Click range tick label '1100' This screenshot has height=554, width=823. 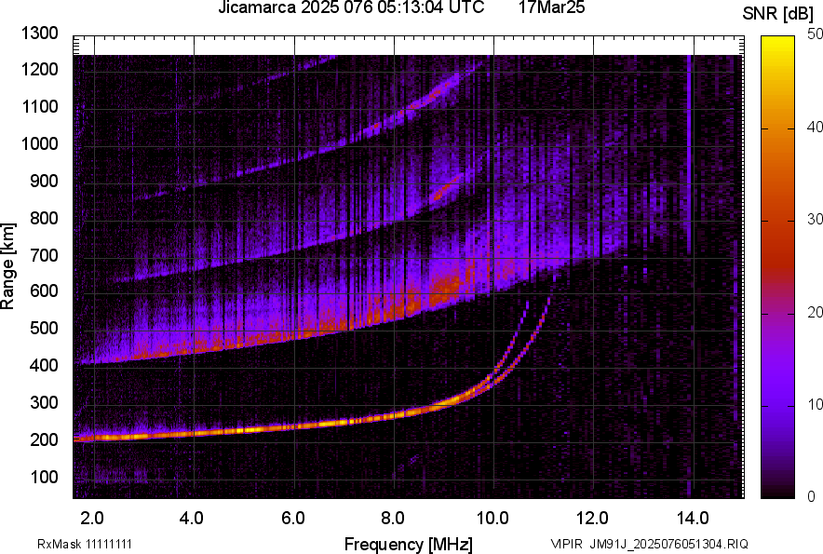point(39,106)
